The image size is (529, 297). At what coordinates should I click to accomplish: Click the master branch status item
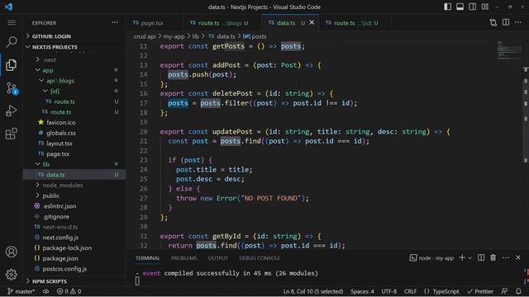click(21, 291)
